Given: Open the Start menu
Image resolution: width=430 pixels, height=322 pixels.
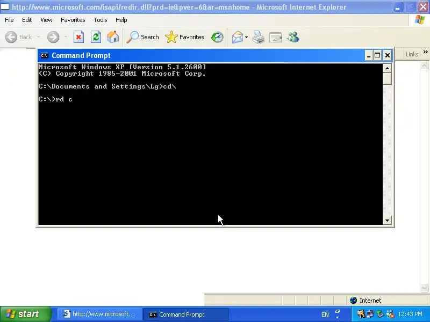Looking at the screenshot, I should (26, 314).
